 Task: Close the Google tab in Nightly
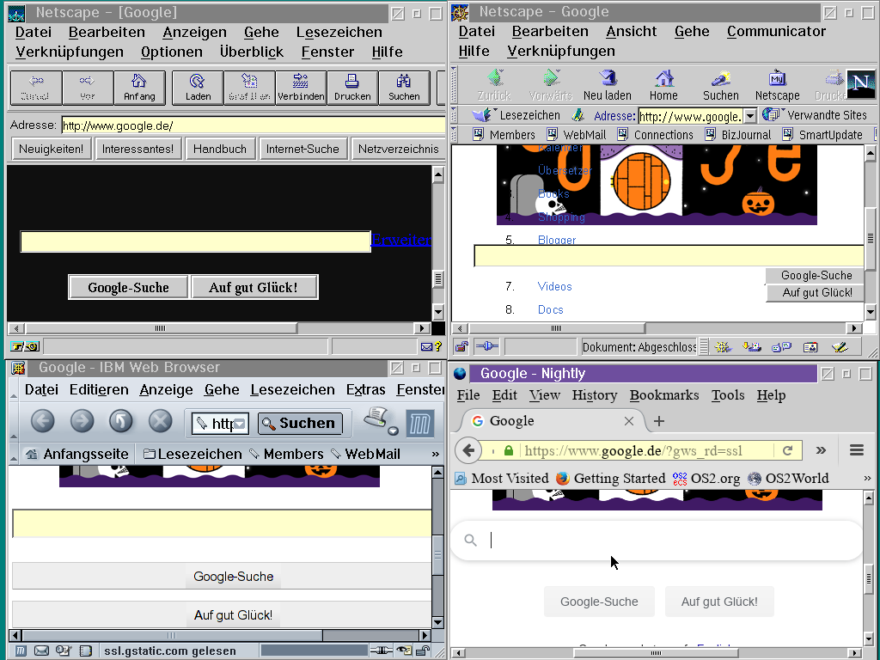[x=629, y=421]
